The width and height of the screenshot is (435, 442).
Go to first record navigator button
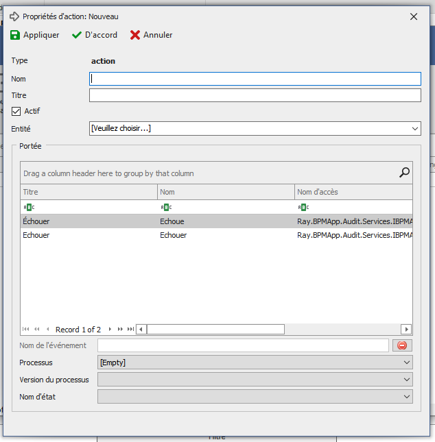pos(25,329)
